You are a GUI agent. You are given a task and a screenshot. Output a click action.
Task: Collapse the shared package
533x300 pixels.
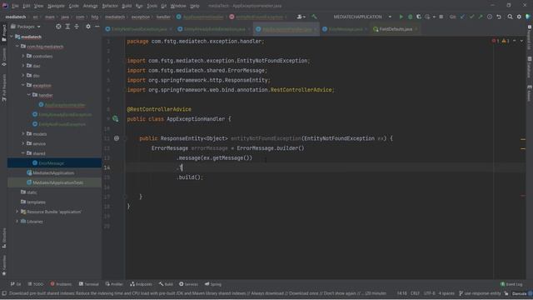pyautogui.click(x=23, y=153)
